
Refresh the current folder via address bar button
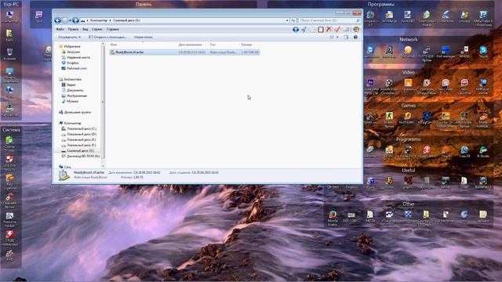[293, 20]
